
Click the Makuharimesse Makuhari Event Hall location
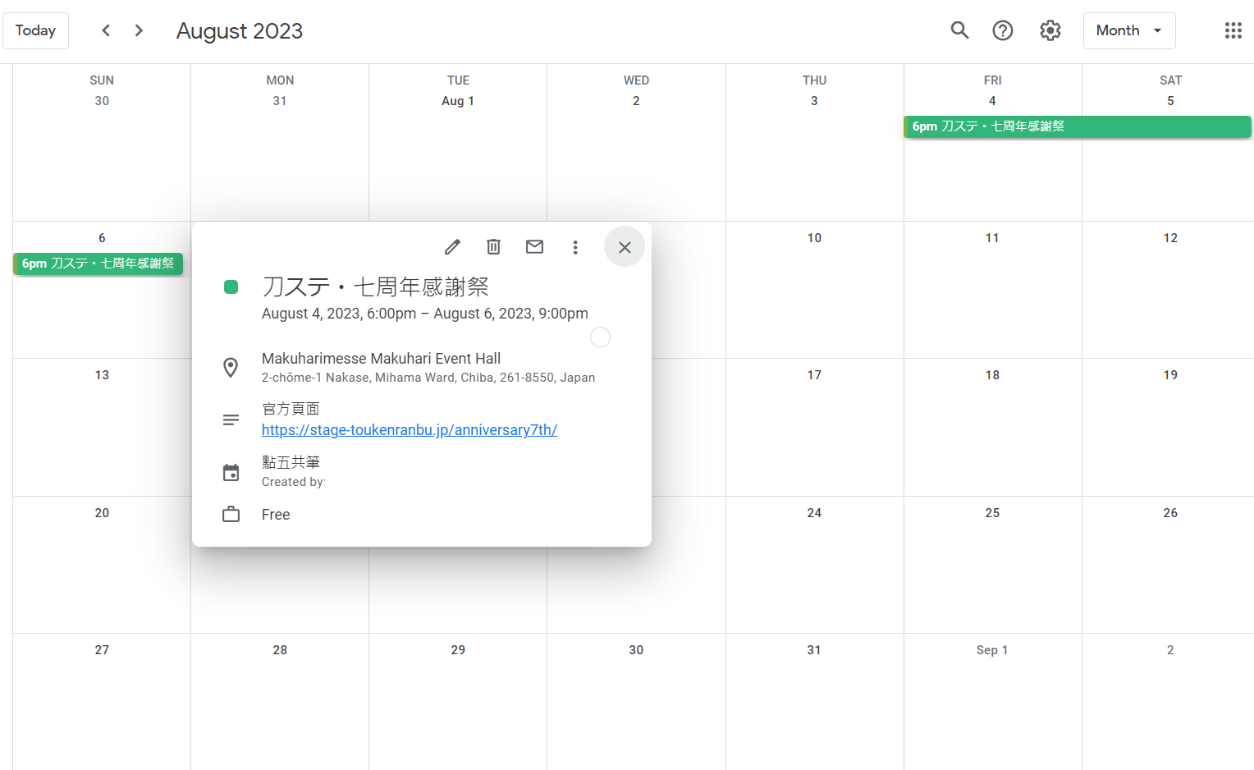pos(381,359)
